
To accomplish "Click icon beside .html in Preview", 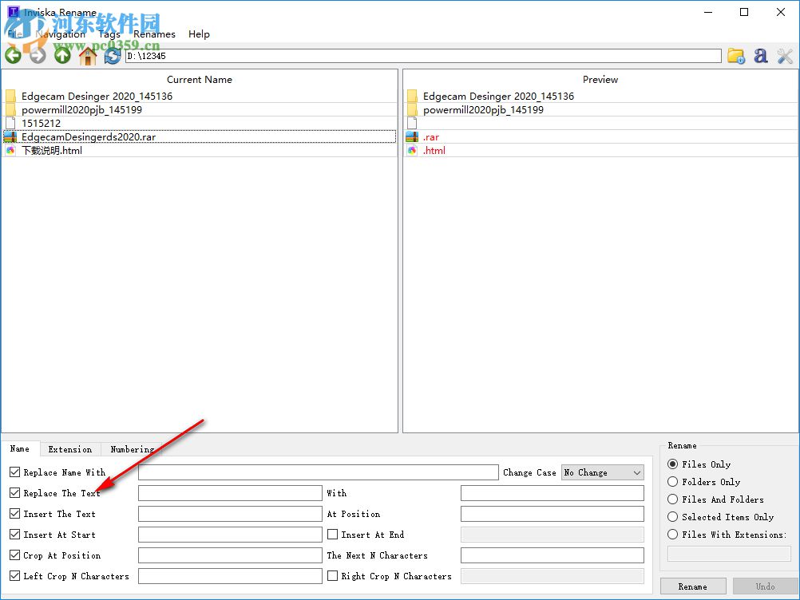I will coord(412,150).
